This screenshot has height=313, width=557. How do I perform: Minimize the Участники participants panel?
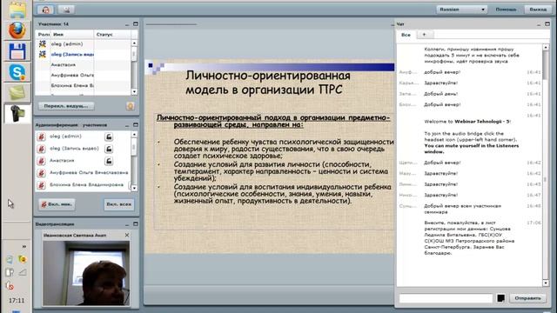[127, 24]
